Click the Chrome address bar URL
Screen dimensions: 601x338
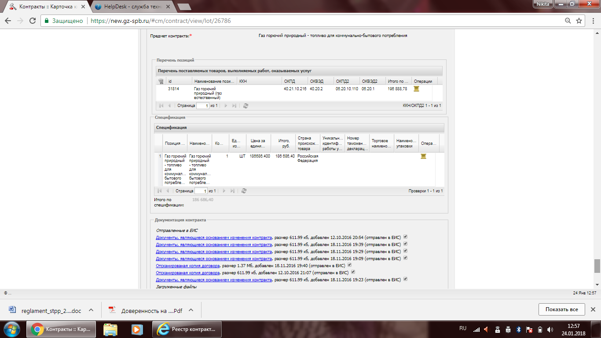161,21
